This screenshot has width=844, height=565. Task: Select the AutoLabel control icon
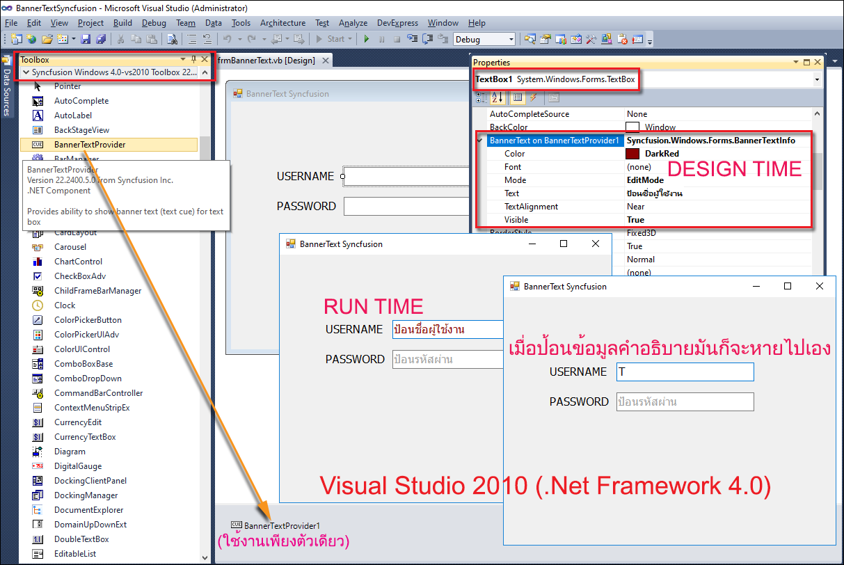[x=38, y=116]
